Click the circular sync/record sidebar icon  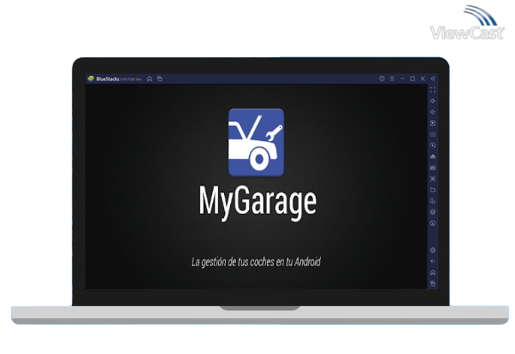tap(433, 145)
